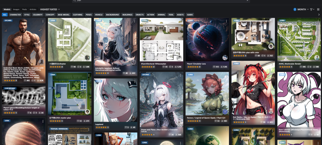The width and height of the screenshot is (322, 145).
Task: Toggle the CHARACTER category filter
Action: coord(16,15)
